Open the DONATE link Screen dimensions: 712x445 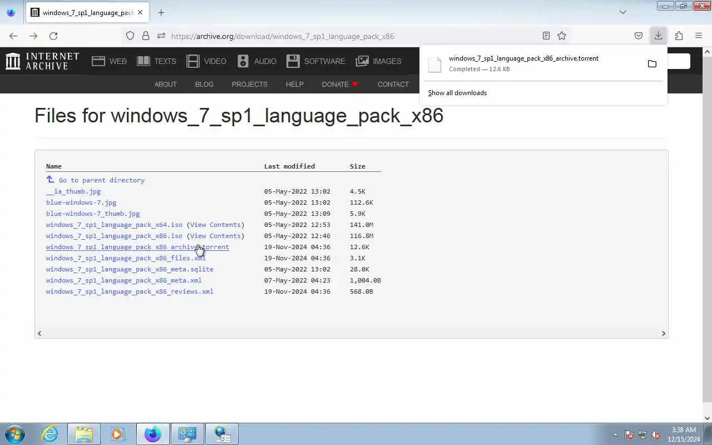(x=340, y=85)
